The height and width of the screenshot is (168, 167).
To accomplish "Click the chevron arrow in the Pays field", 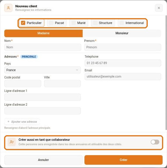I will coord(77,70).
